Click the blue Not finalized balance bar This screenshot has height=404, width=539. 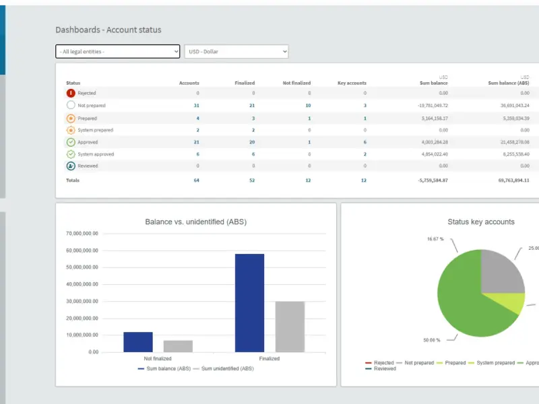click(138, 342)
